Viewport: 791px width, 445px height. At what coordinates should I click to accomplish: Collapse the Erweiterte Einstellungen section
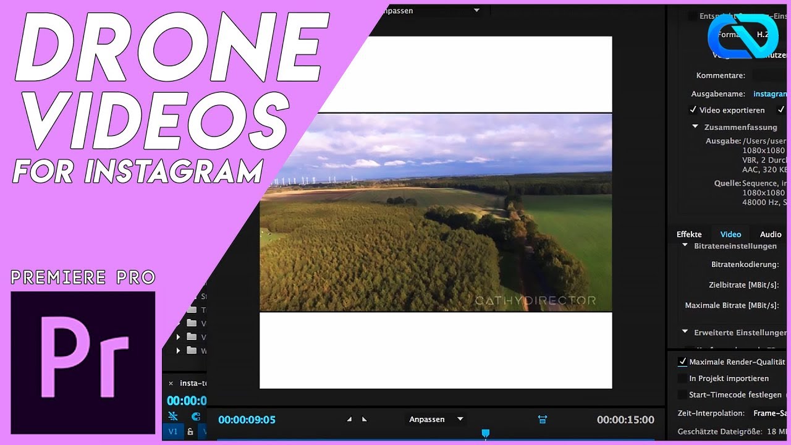[x=685, y=332]
